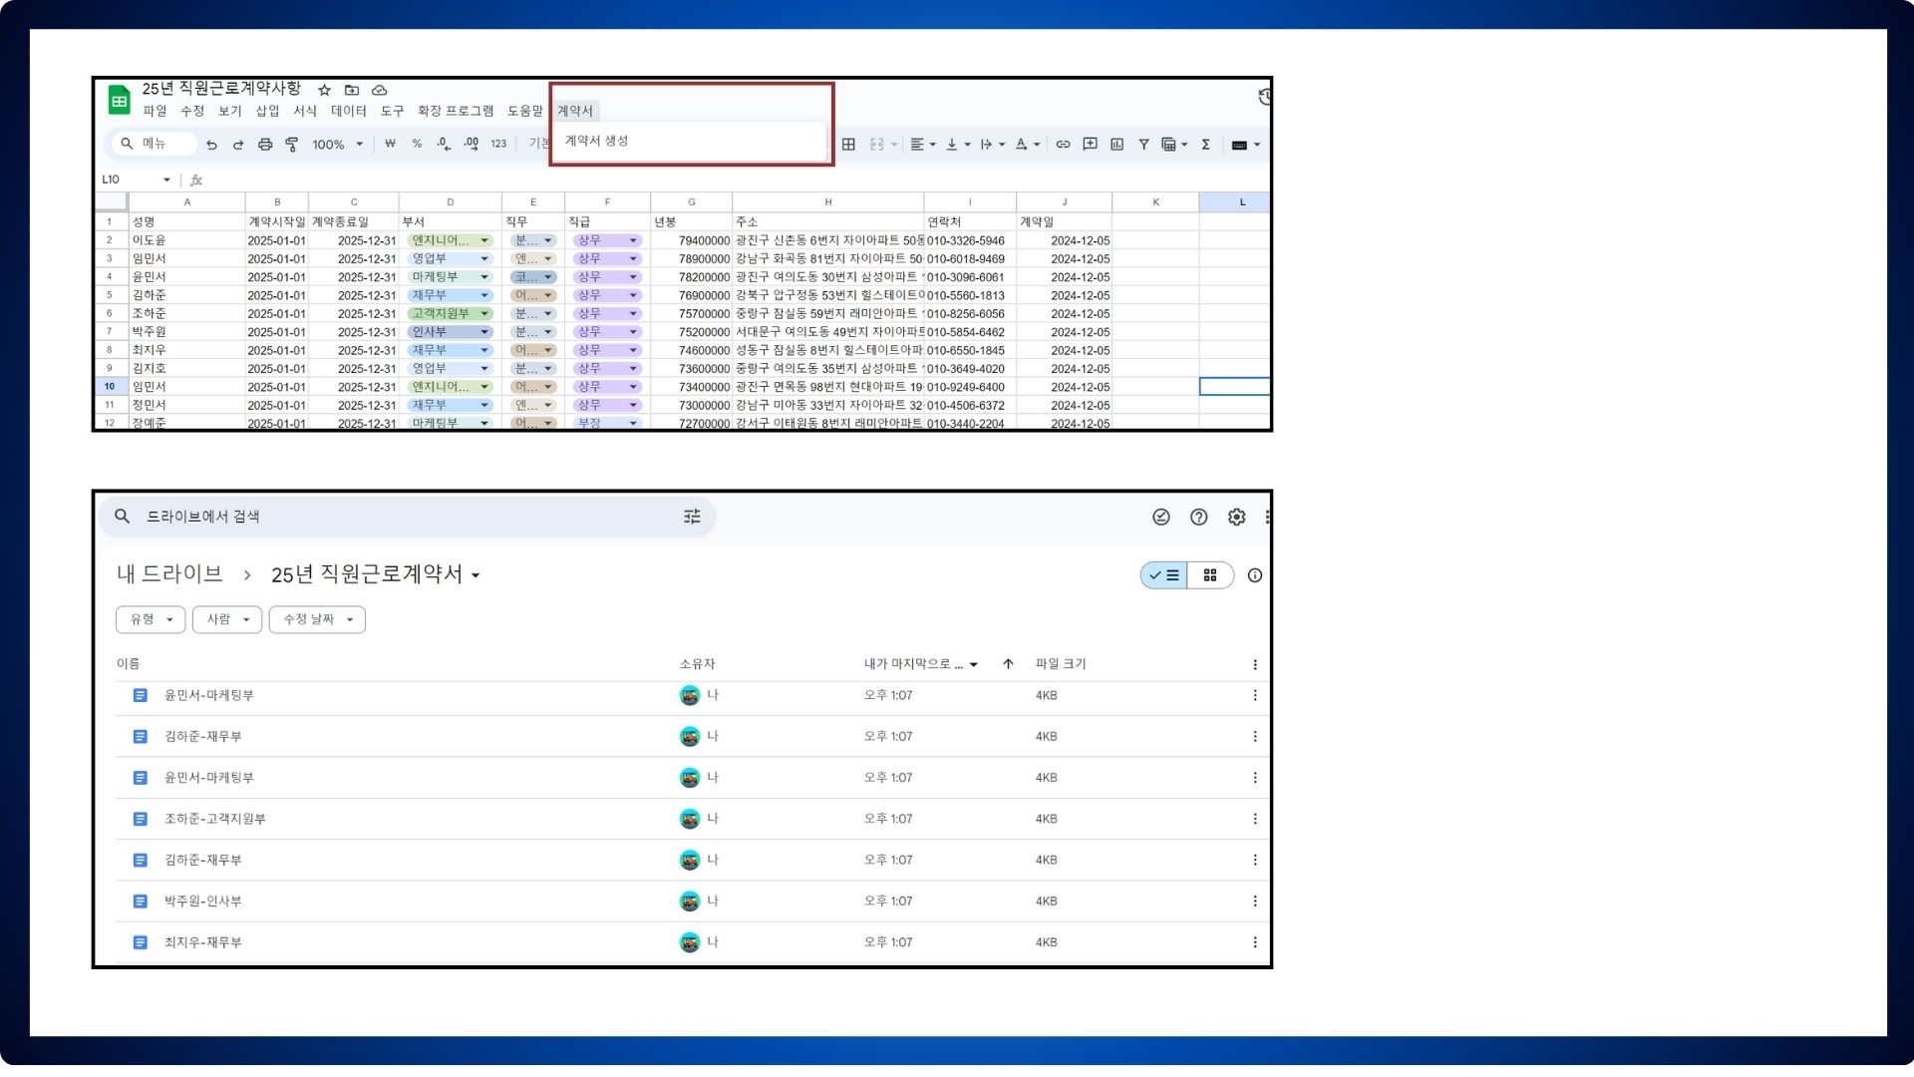Image resolution: width=1914 pixels, height=1077 pixels.
Task: Select 계약서 생성 menu entry
Action: click(x=596, y=141)
